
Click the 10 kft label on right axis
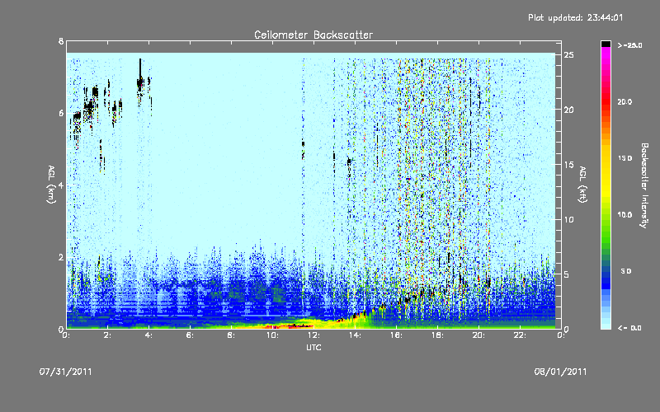coord(568,219)
